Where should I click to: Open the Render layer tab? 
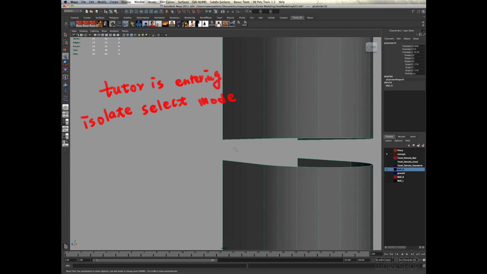[x=402, y=136]
